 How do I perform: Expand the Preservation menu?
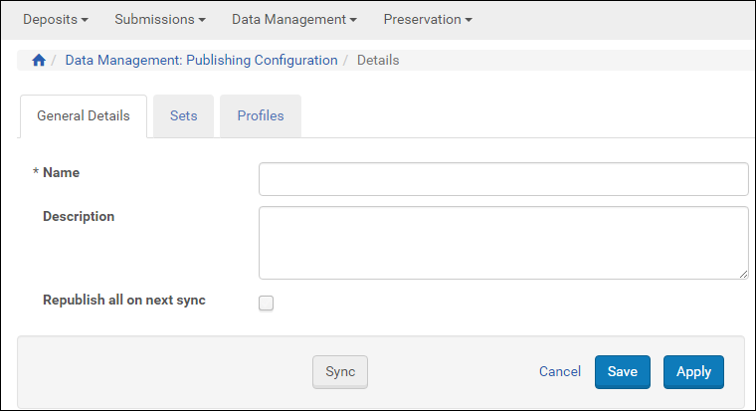428,19
